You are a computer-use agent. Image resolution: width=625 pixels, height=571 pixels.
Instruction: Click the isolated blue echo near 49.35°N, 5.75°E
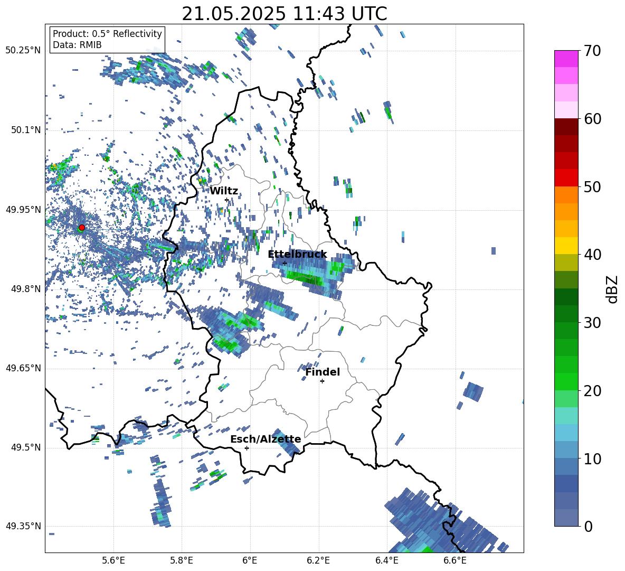(161, 502)
